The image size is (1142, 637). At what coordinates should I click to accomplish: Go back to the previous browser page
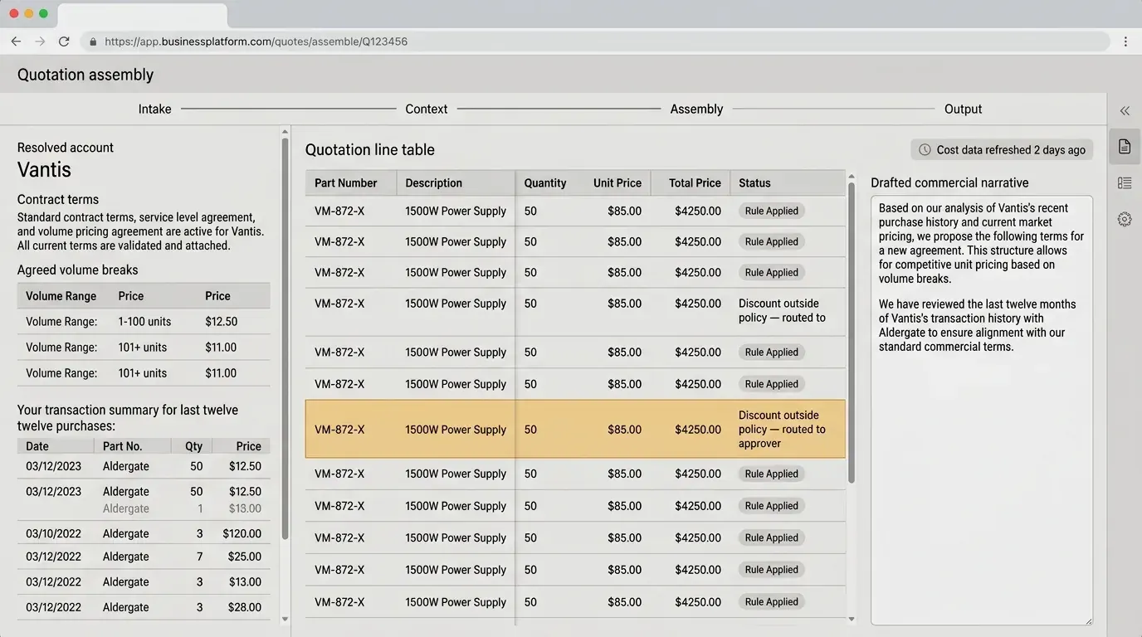tap(16, 41)
